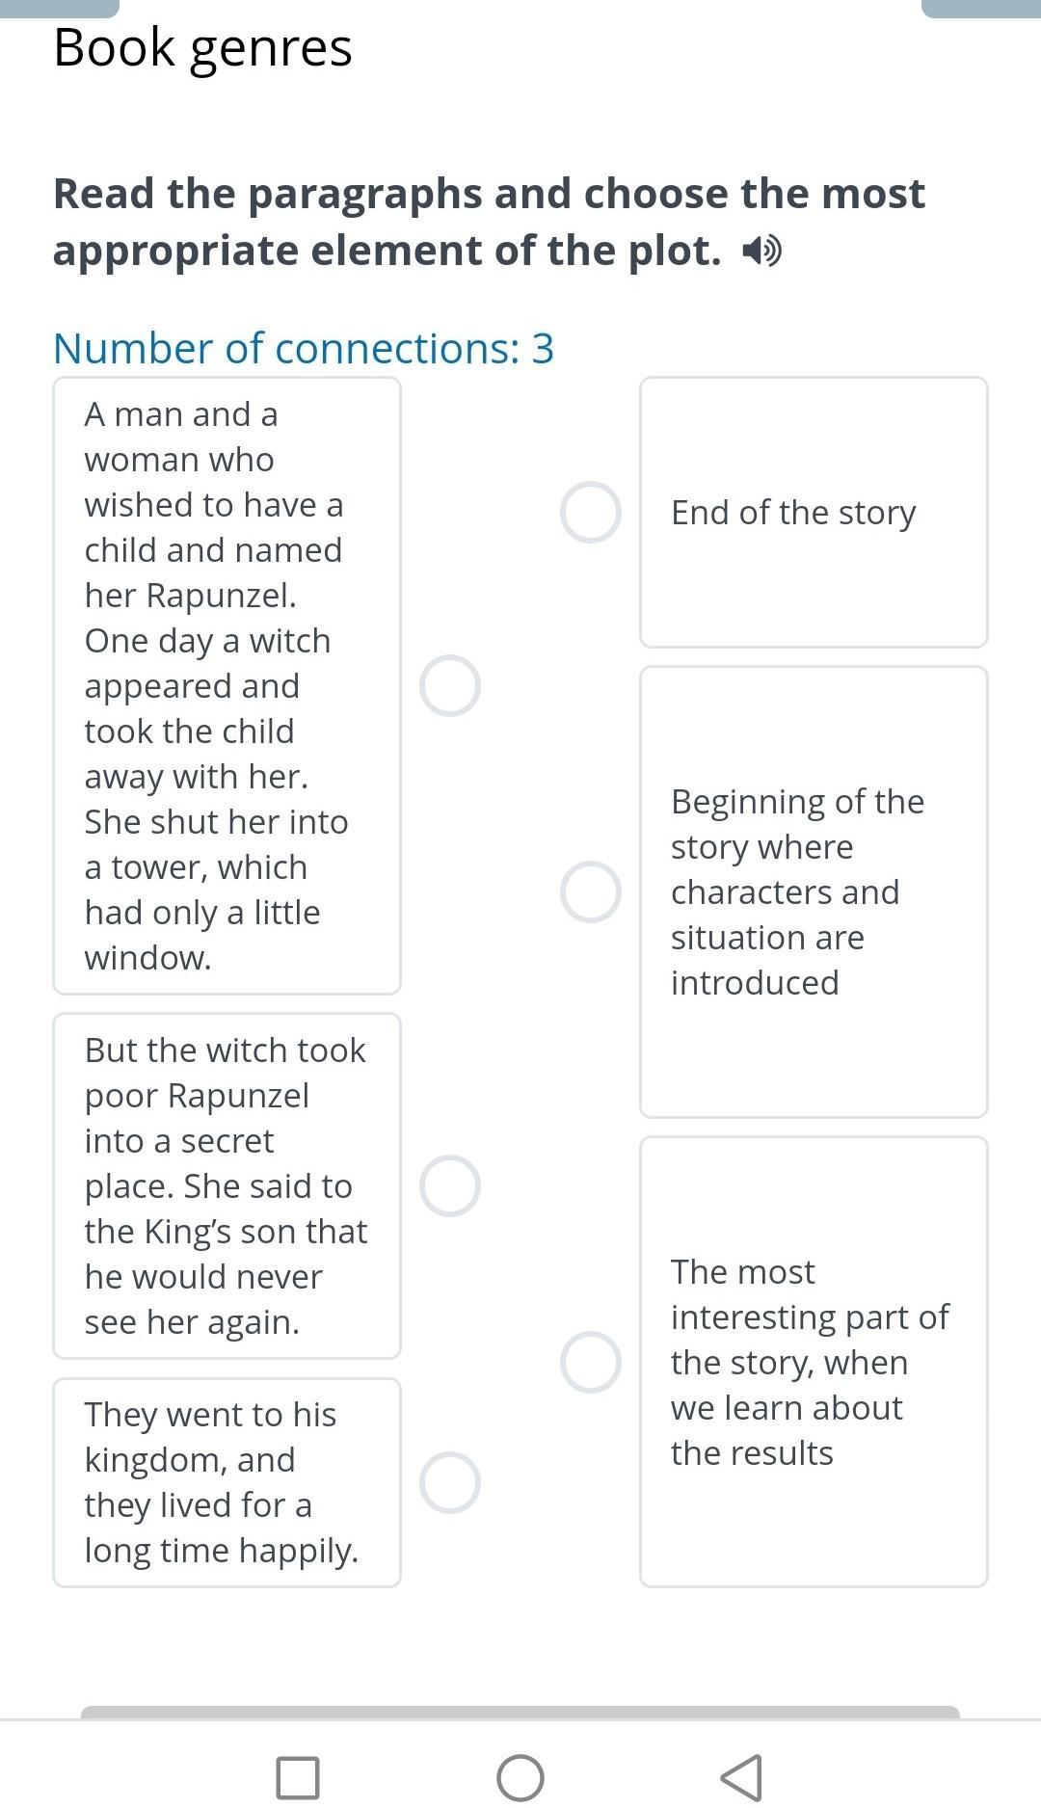The image size is (1041, 1808).
Task: Click the 'Book genres' heading
Action: (203, 47)
